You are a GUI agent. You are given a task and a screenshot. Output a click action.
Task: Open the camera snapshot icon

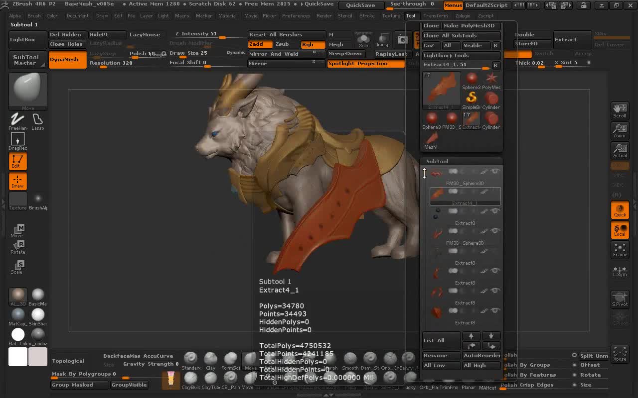click(403, 39)
